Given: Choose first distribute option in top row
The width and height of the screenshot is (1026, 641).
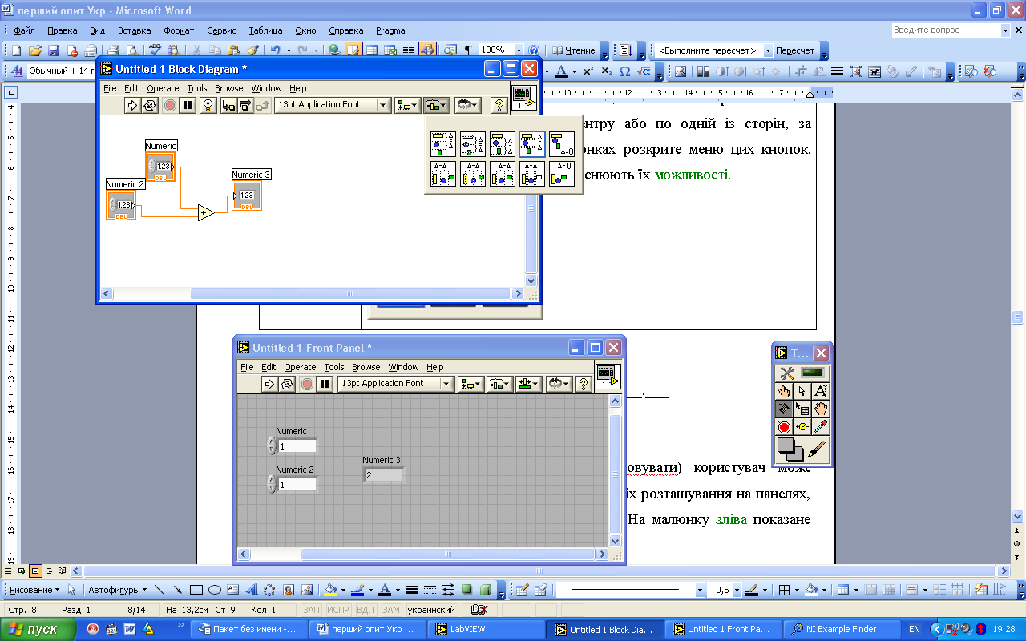Looking at the screenshot, I should (x=443, y=144).
